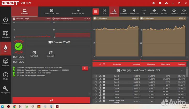Open the Бенчмарк section in the sidebar

pos(6,21)
